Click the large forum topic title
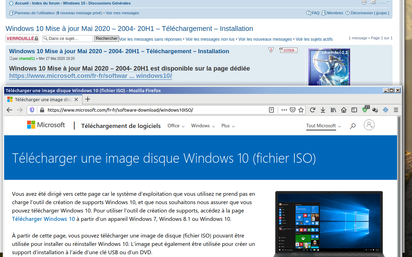The width and height of the screenshot is (412, 257). [x=129, y=29]
